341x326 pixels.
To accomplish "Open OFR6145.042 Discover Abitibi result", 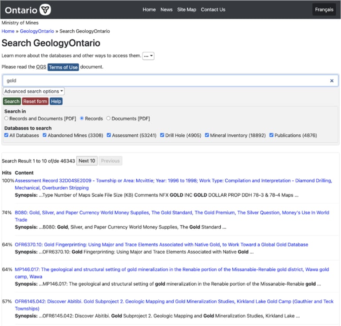I will point(174,305).
